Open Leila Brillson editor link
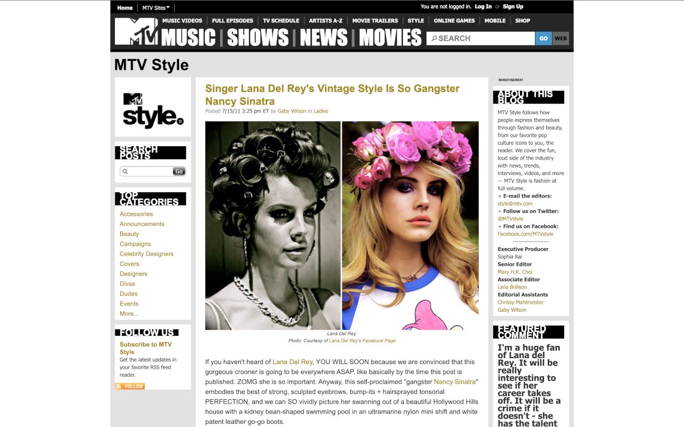The image size is (684, 427). click(512, 287)
